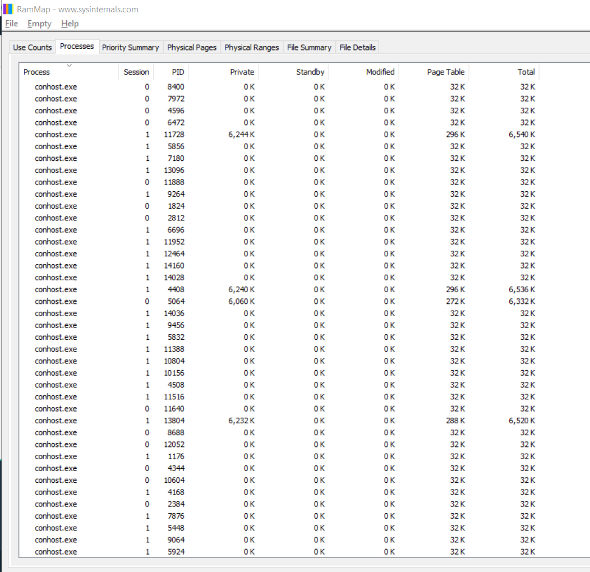Switch to the Priority Summary tab

pyautogui.click(x=131, y=48)
